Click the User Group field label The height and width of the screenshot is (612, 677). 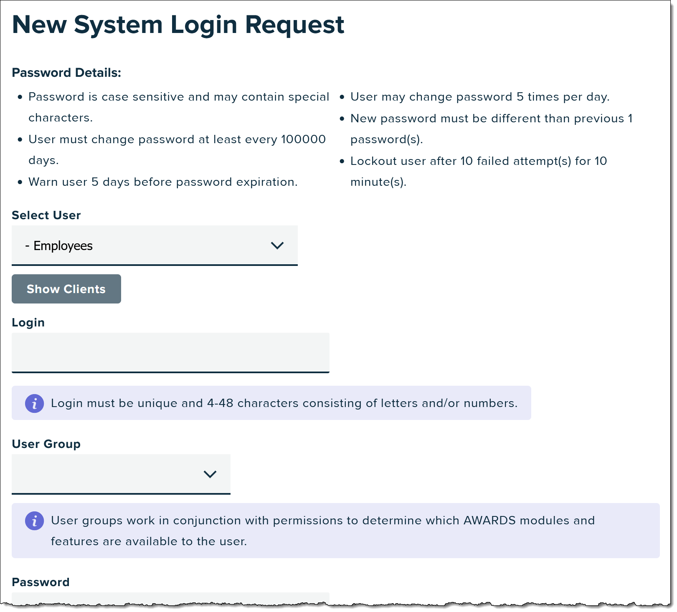[x=46, y=444]
